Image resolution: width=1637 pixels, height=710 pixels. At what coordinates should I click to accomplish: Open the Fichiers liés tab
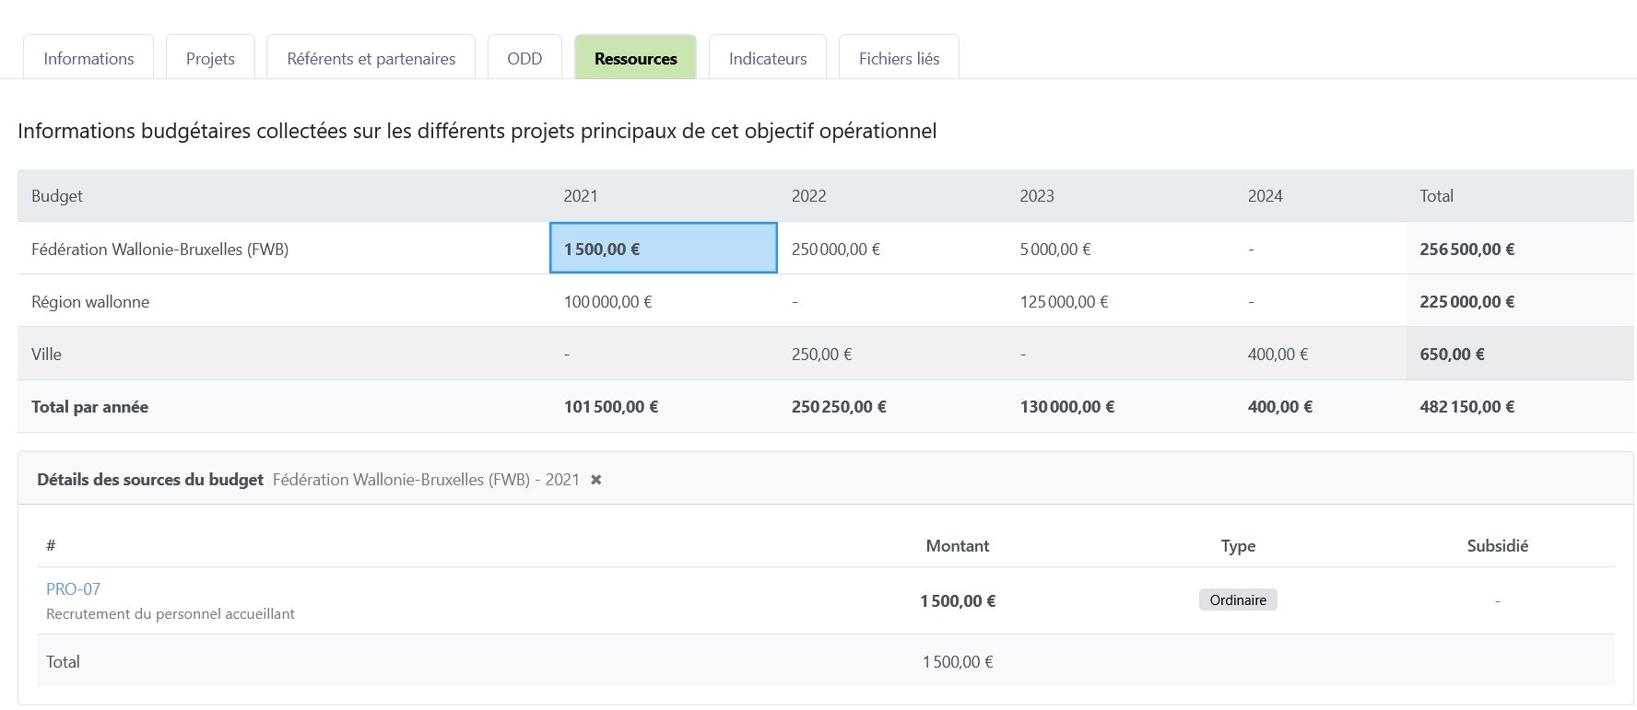(899, 58)
